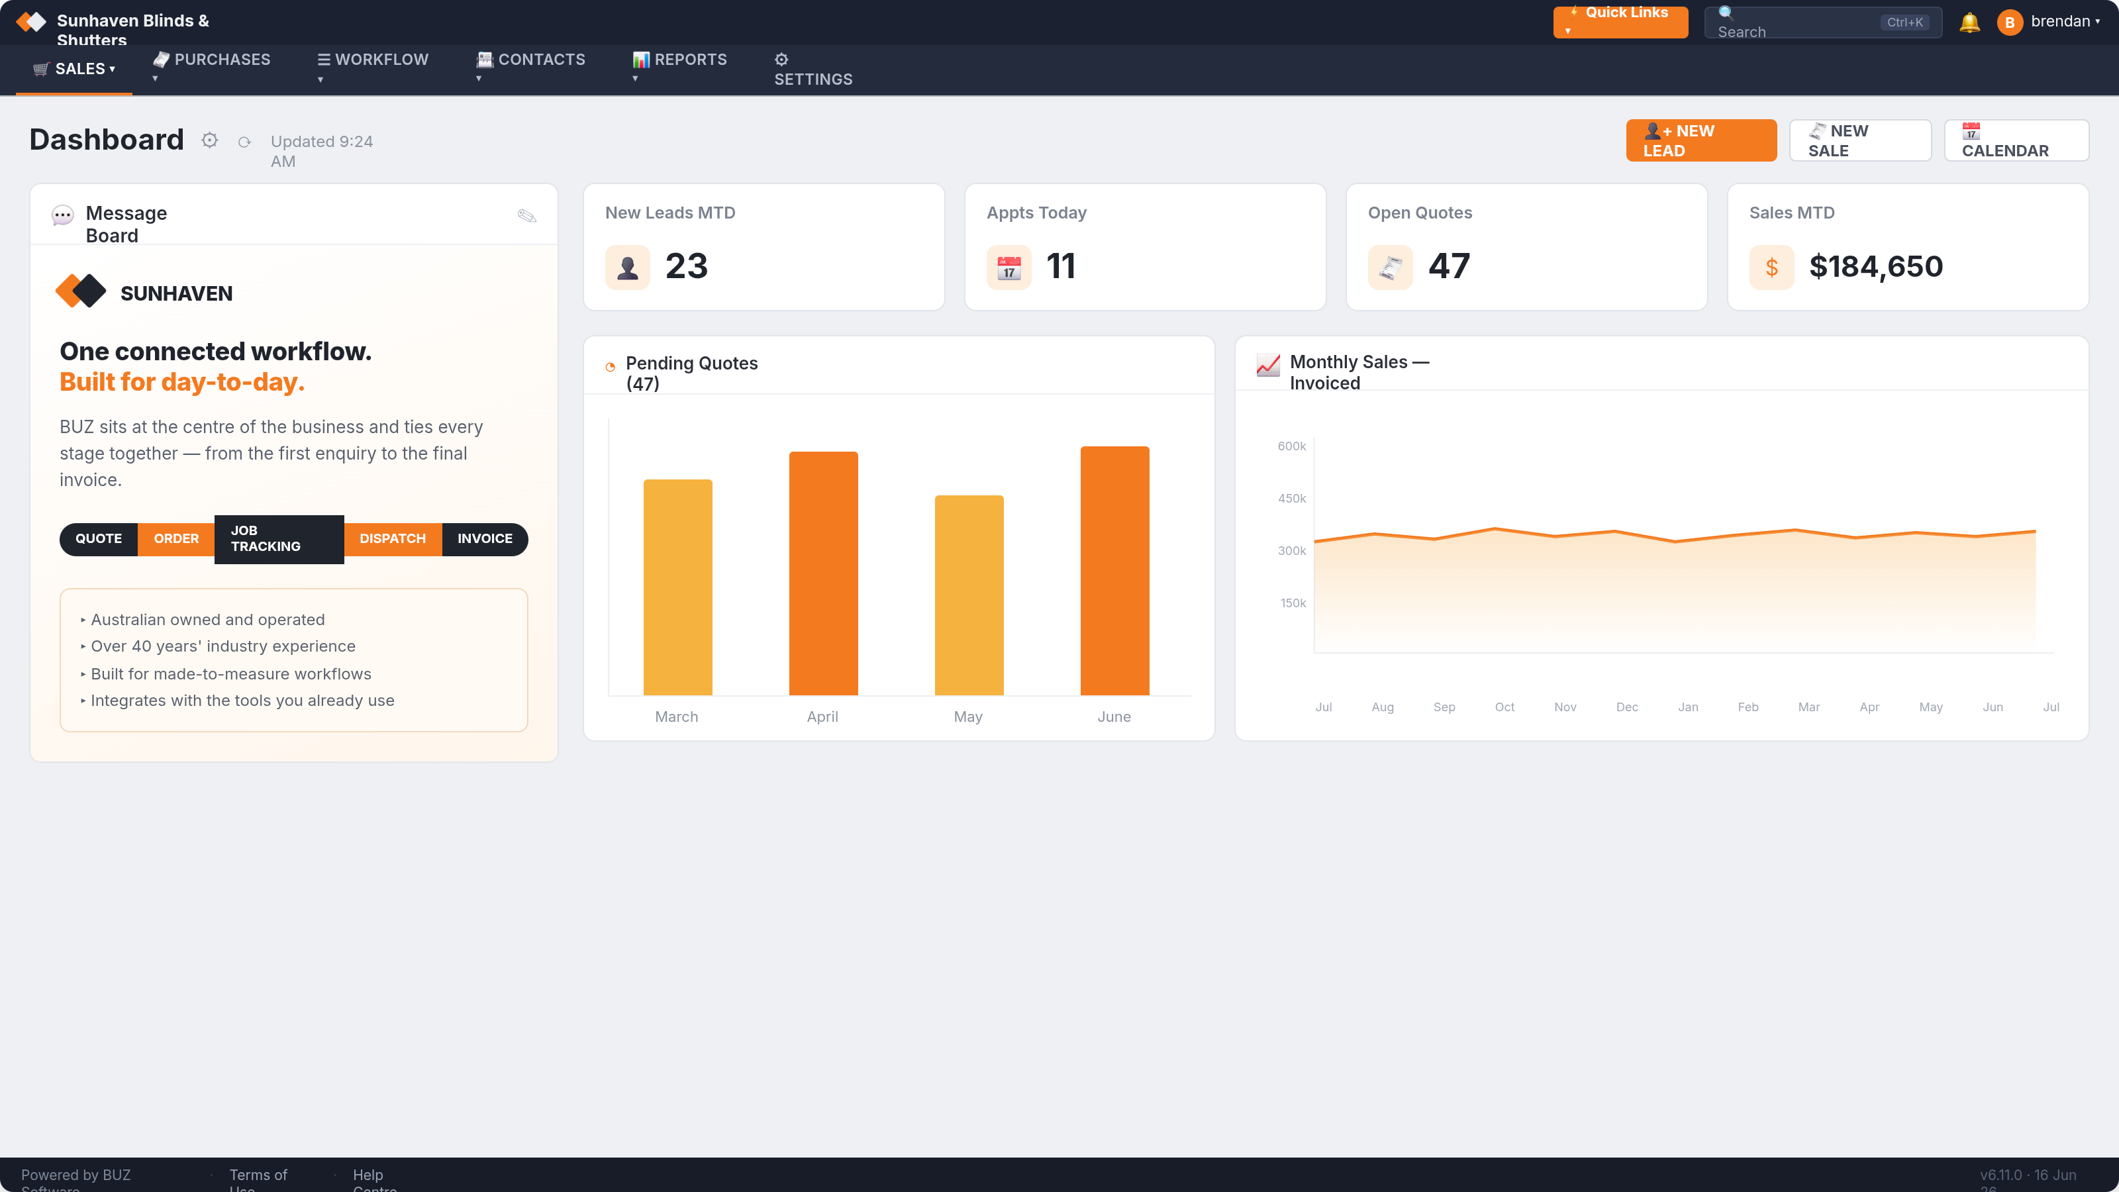The width and height of the screenshot is (2119, 1192).
Task: Click the Message Board speech bubble icon
Action: point(62,215)
